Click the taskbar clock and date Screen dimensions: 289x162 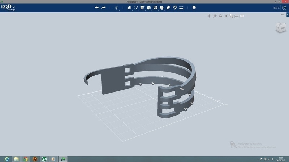point(281,159)
